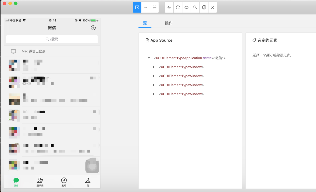The image size is (316, 192).
Task: Tap the plus icon in WeChat header
Action: point(93,28)
